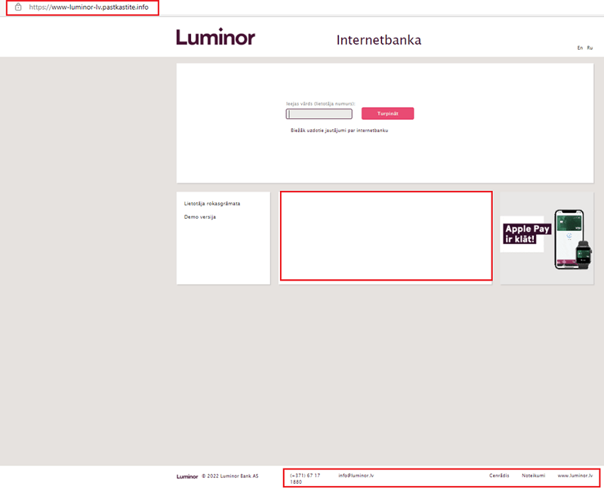Click the Internetbanka heading
This screenshot has width=604, height=492.
tap(379, 40)
